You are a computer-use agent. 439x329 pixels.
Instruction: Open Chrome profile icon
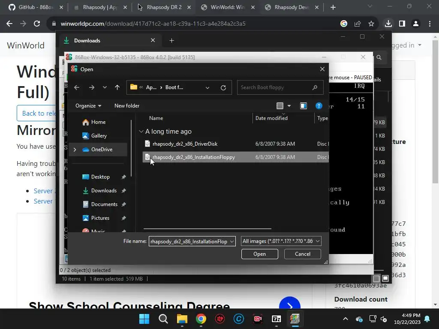416,24
